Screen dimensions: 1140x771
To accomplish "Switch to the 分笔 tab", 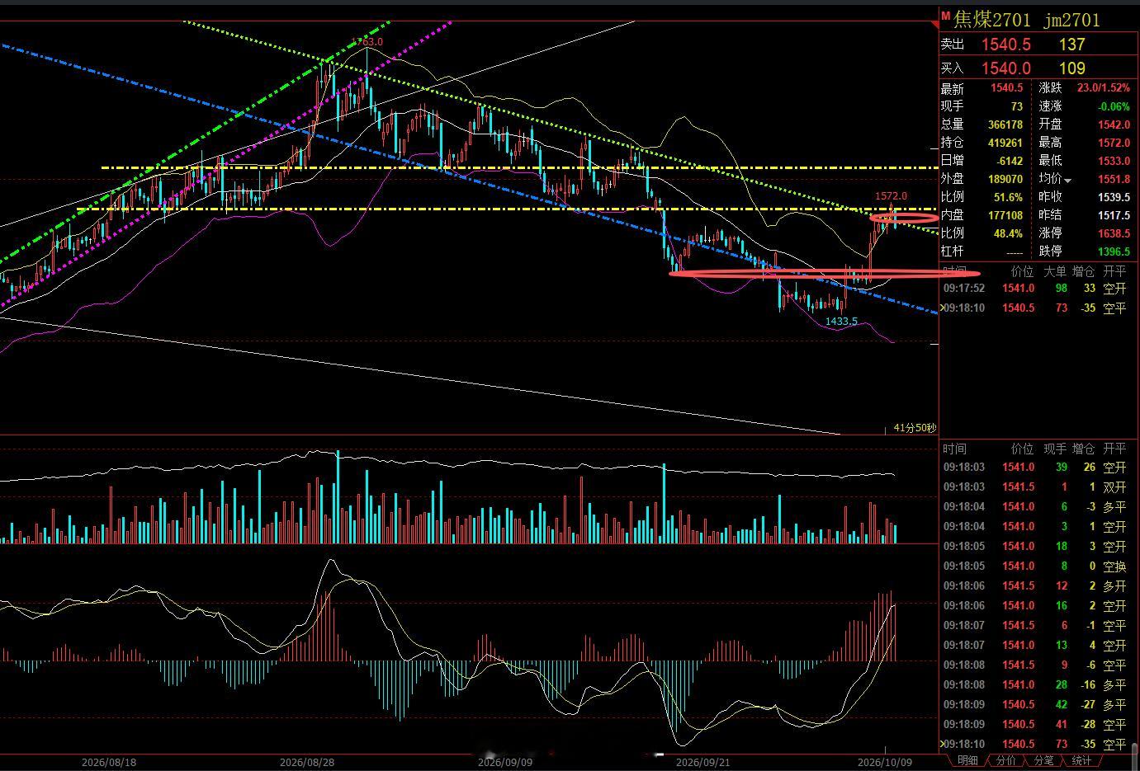I will 1044,760.
